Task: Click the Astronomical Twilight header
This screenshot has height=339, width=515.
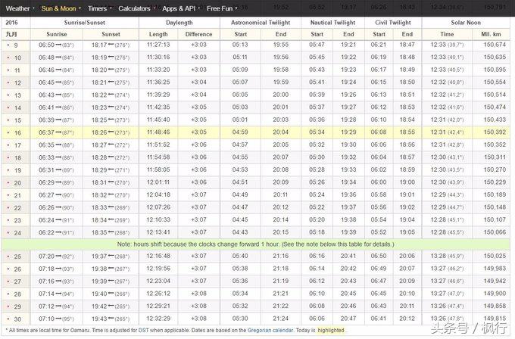Action: [x=261, y=23]
